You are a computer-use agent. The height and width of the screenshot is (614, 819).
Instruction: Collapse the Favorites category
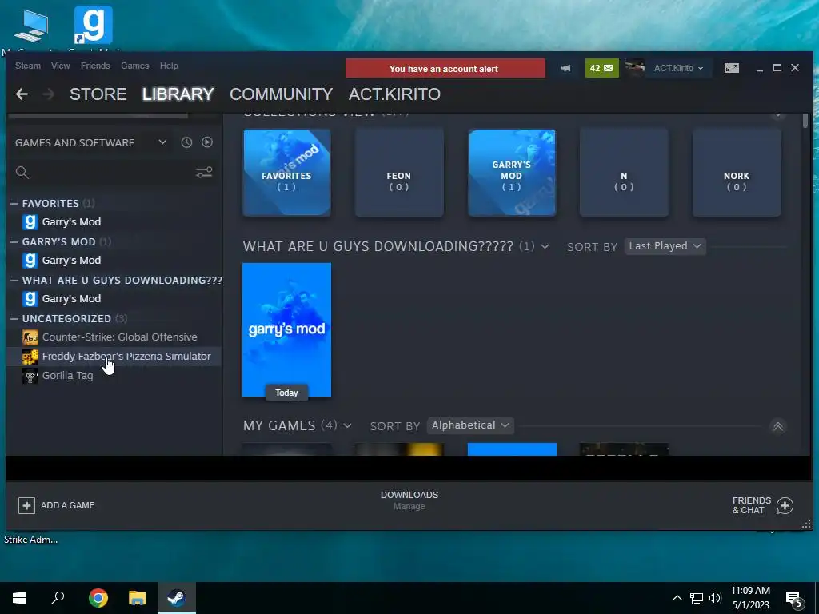coord(14,204)
